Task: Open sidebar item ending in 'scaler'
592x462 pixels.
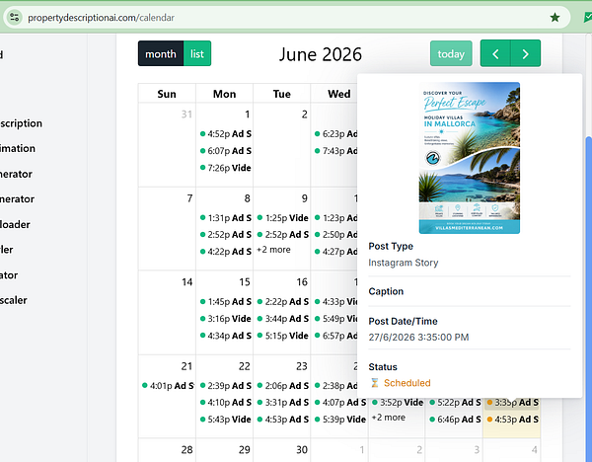Action: point(14,300)
